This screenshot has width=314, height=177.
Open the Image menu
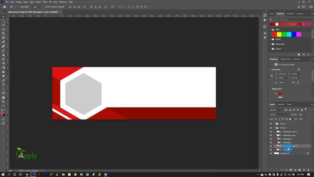pos(19,2)
